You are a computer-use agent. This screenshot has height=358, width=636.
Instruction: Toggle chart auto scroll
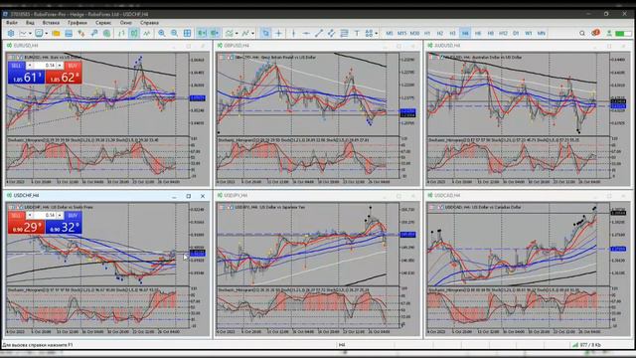(202, 33)
